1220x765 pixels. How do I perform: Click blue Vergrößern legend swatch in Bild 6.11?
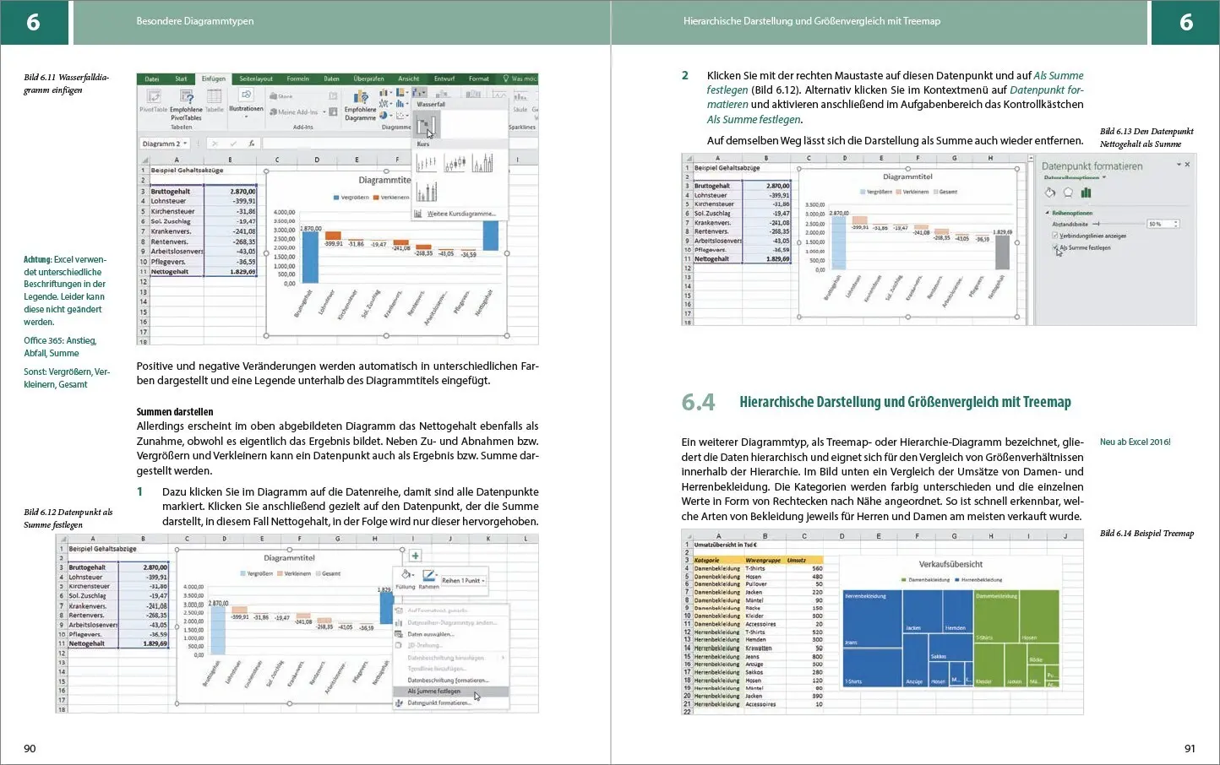point(336,197)
